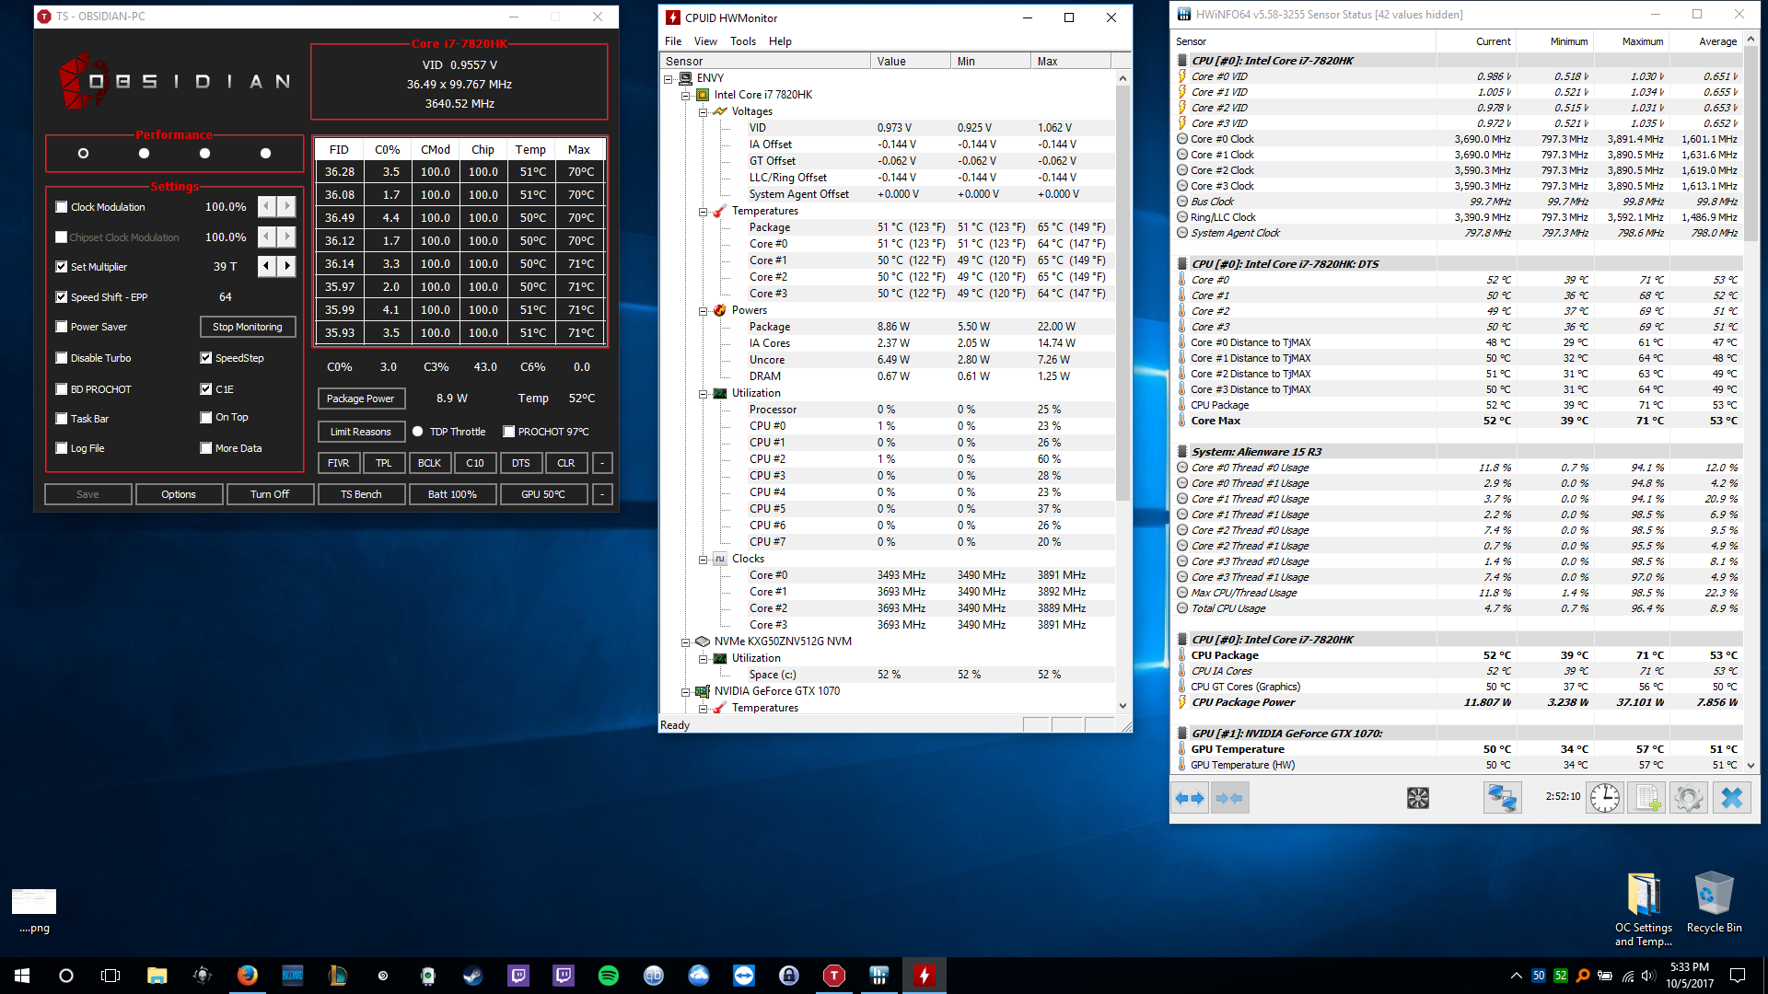Enable Power Saver checkbox
The height and width of the screenshot is (994, 1768).
pyautogui.click(x=62, y=327)
